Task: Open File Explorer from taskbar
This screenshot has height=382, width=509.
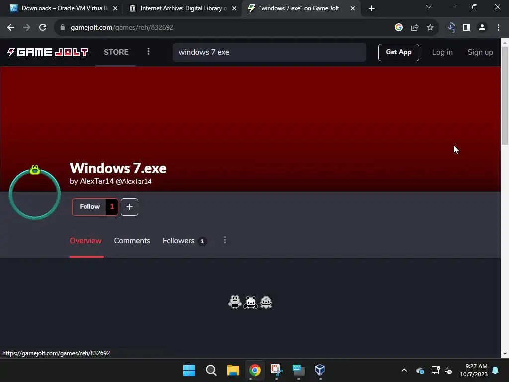Action: pos(233,370)
